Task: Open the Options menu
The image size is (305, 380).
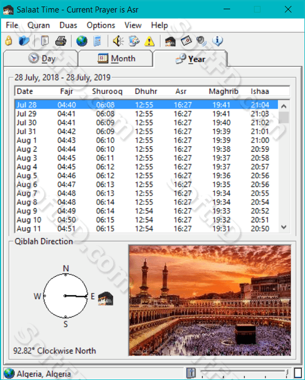Action: pos(101,25)
